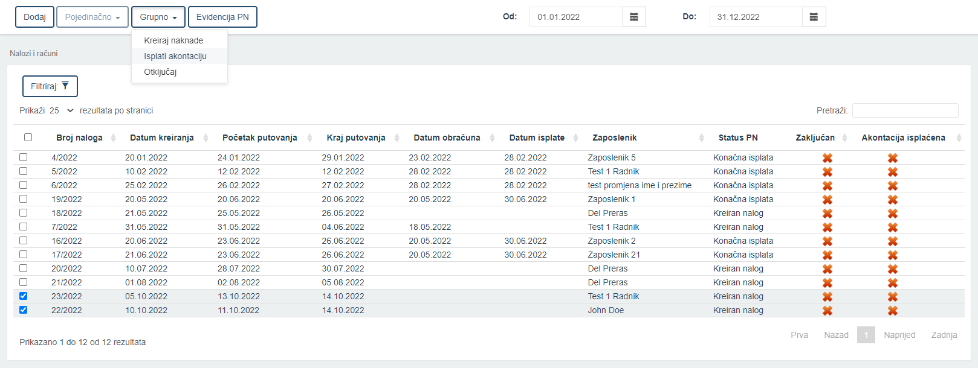Click the Dodaj button
978x368 pixels.
(34, 17)
